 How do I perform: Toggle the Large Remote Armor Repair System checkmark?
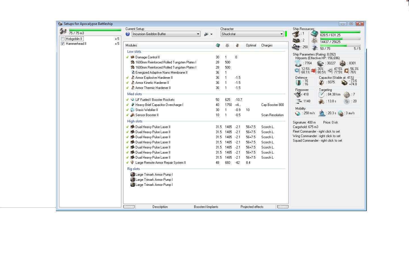(x=128, y=163)
